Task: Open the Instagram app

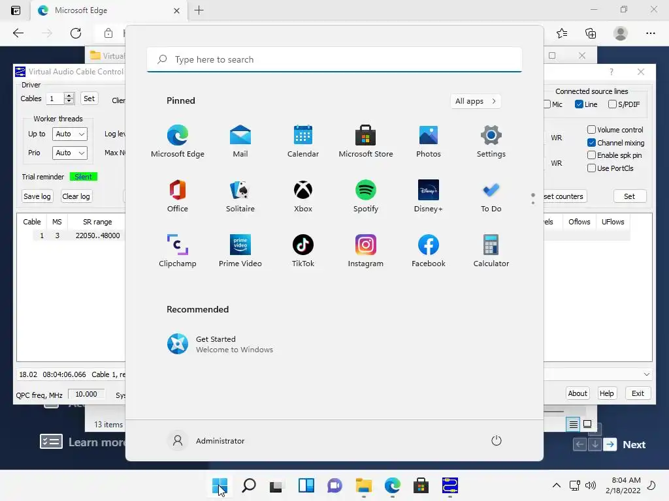Action: (366, 250)
